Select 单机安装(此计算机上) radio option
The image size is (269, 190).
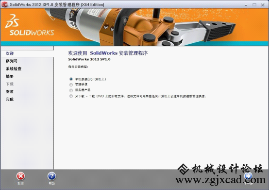[x=71, y=79]
